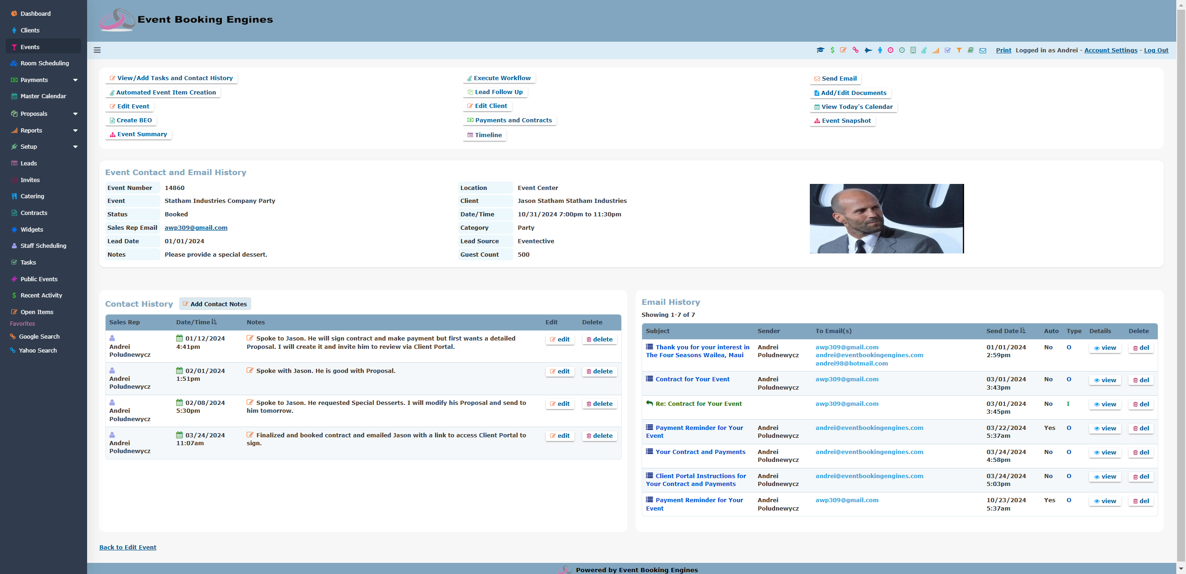
Task: Click Log Out link
Action: [1156, 50]
